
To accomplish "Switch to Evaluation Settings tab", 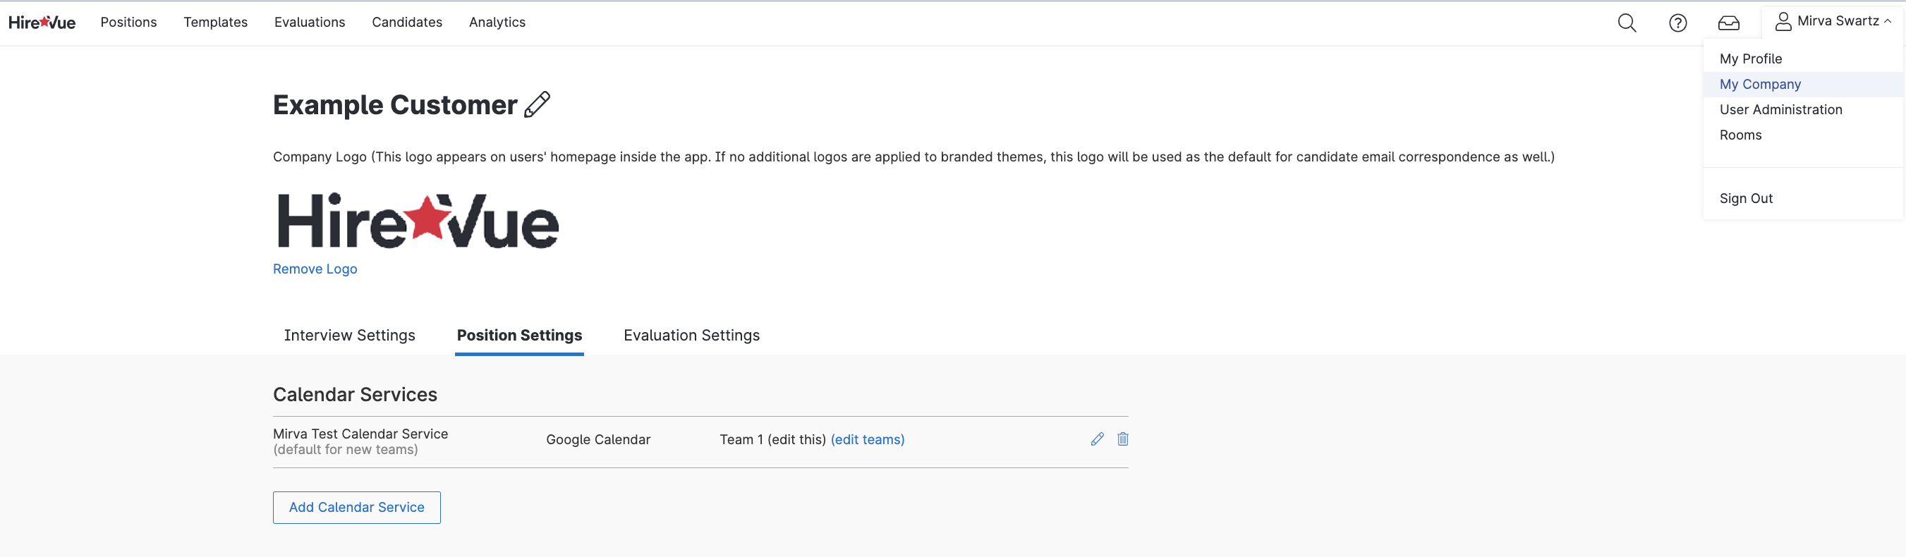I will pos(691,335).
